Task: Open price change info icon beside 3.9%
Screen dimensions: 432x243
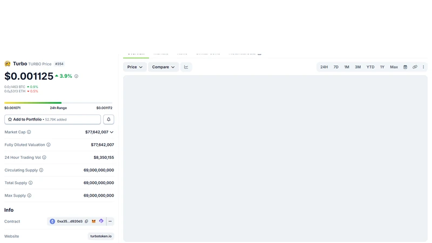Action: click(x=76, y=76)
